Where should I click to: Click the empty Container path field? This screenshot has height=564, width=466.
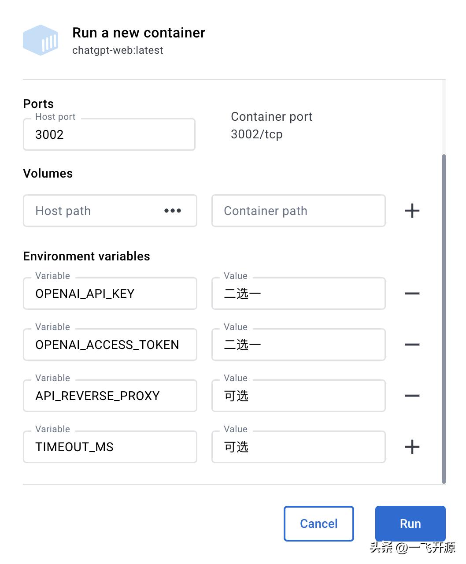[298, 211]
